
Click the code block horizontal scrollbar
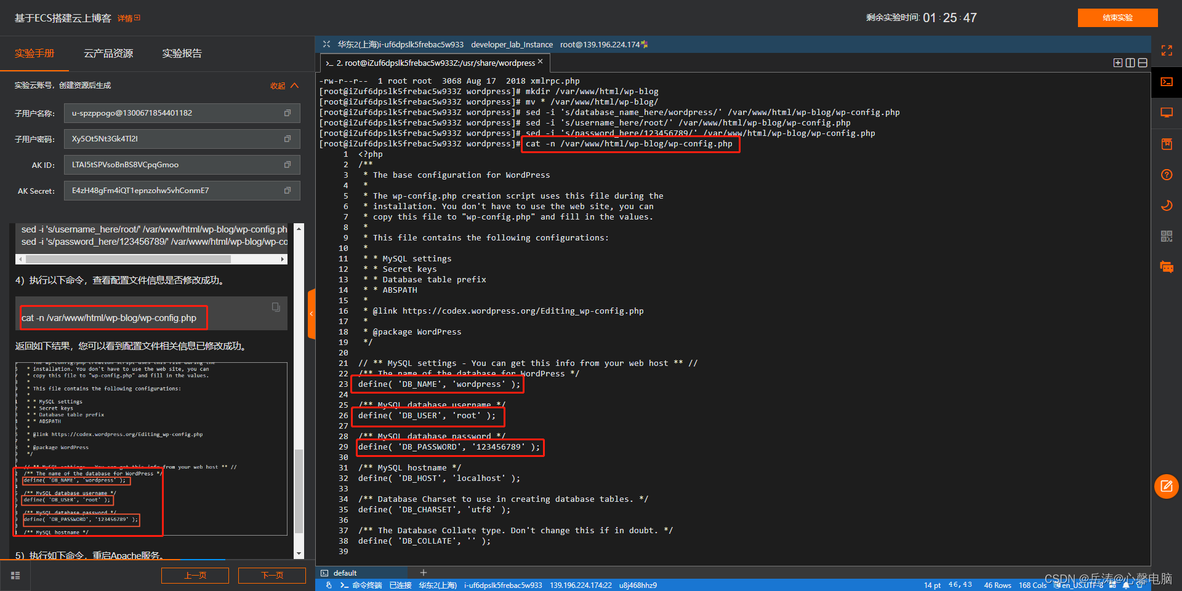click(x=129, y=259)
